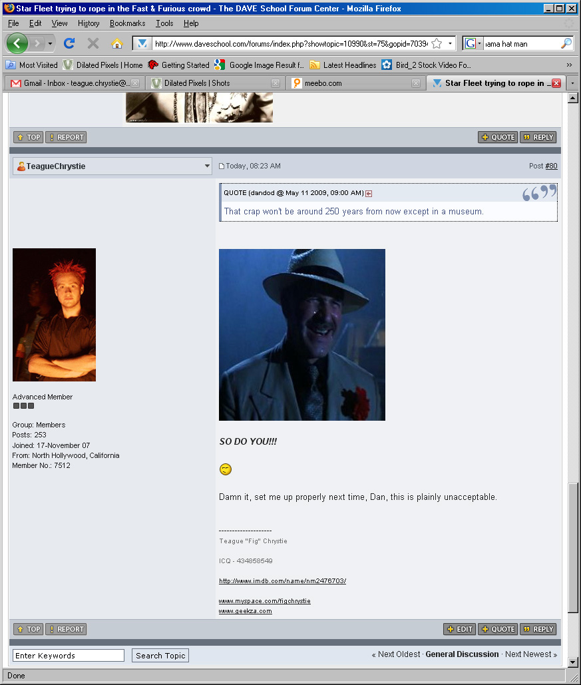Close the Dilated Pixels Shots tab

(276, 83)
